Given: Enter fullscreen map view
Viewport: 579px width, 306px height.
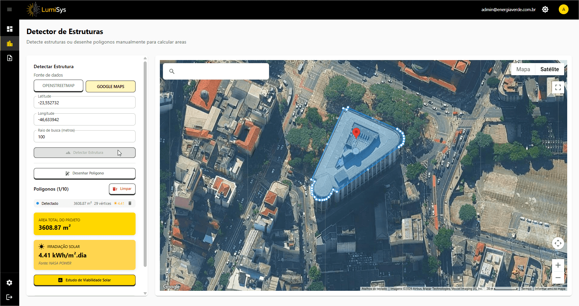Looking at the screenshot, I should pyautogui.click(x=558, y=87).
